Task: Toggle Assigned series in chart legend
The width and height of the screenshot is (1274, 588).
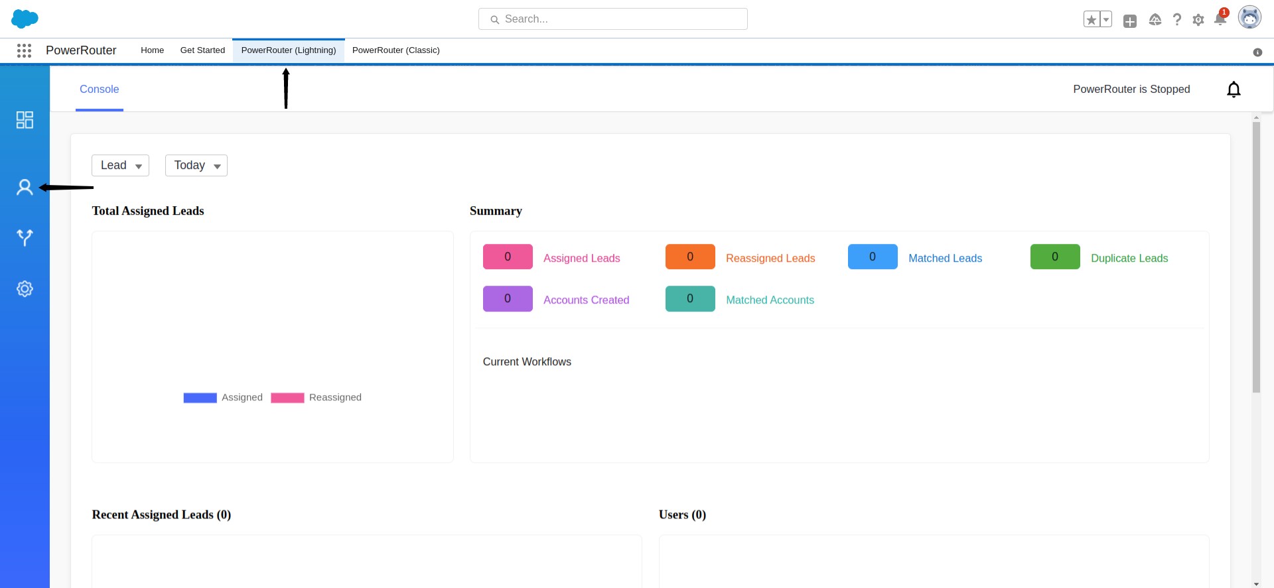Action: 223,398
